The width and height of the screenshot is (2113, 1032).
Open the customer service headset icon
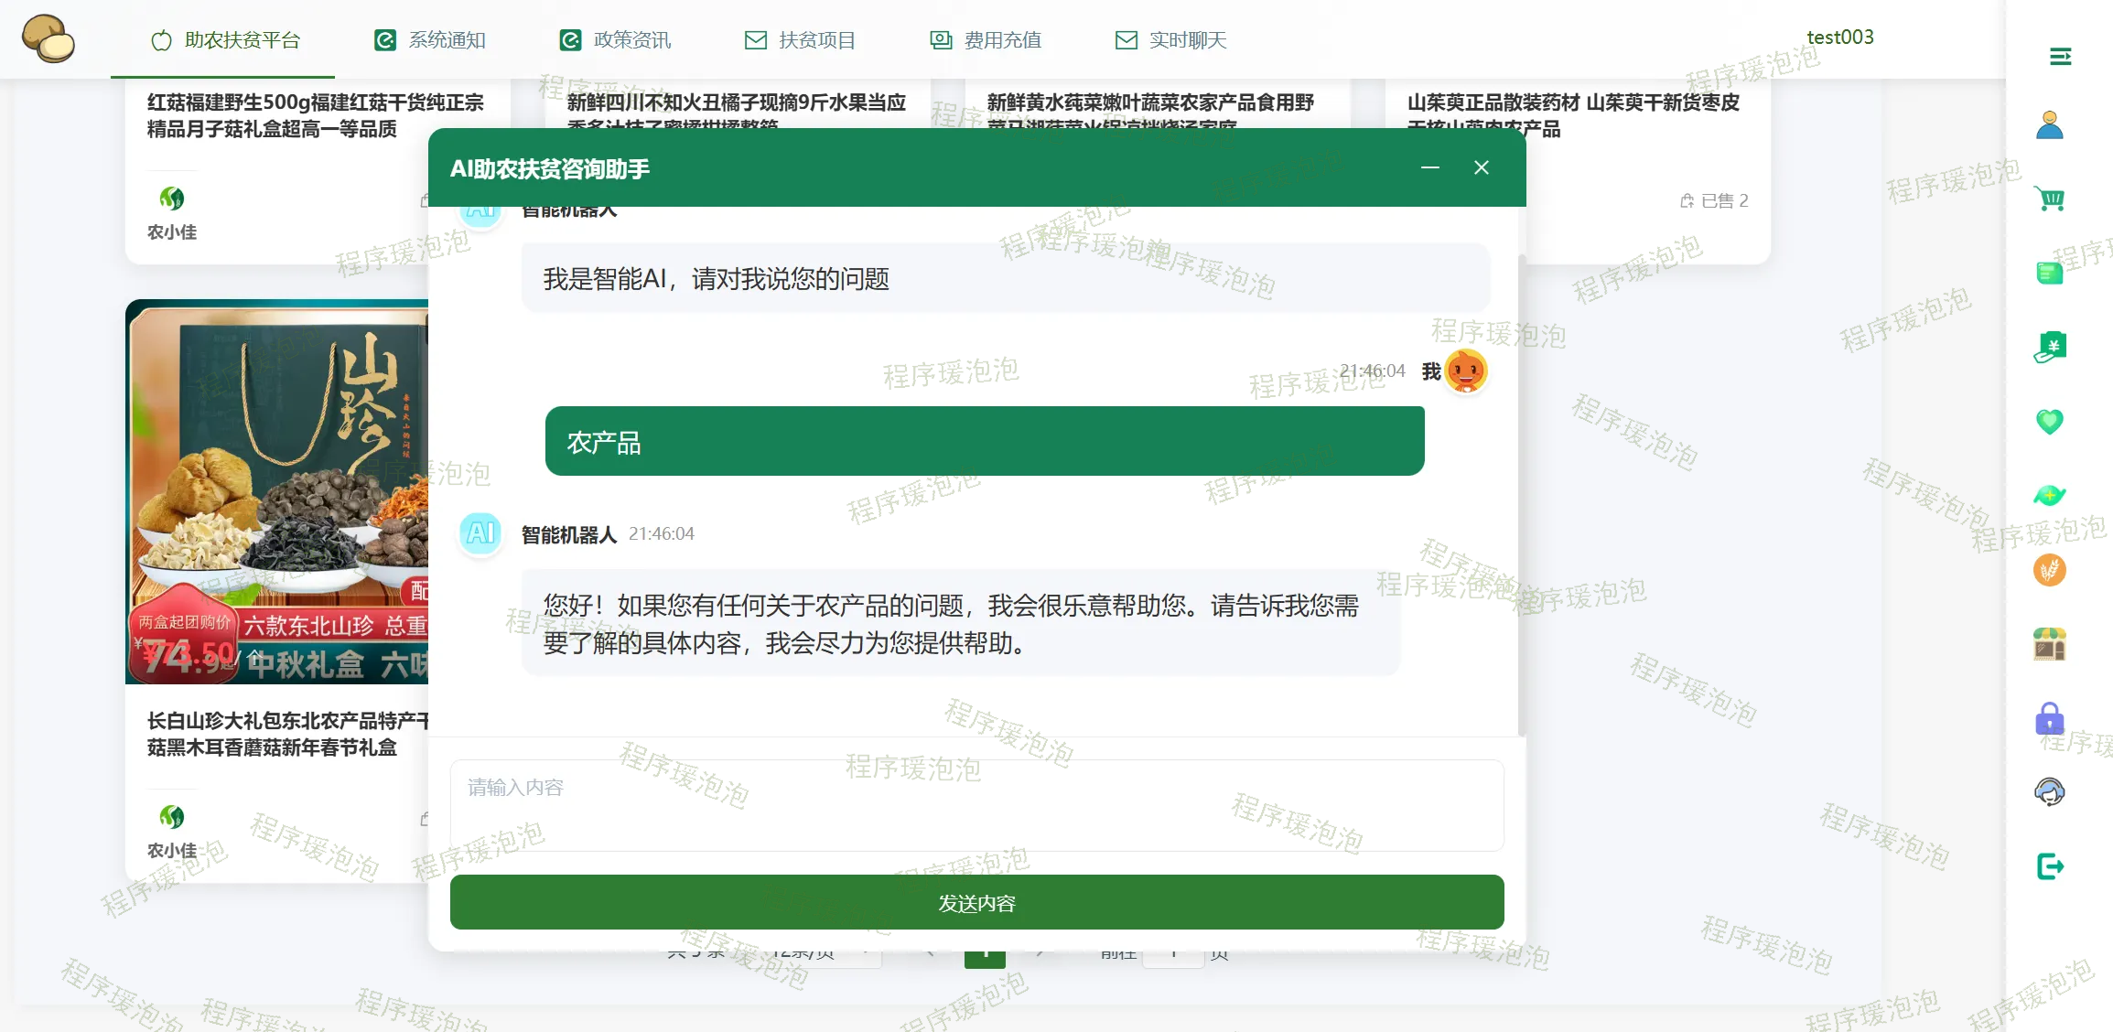pyautogui.click(x=2049, y=792)
